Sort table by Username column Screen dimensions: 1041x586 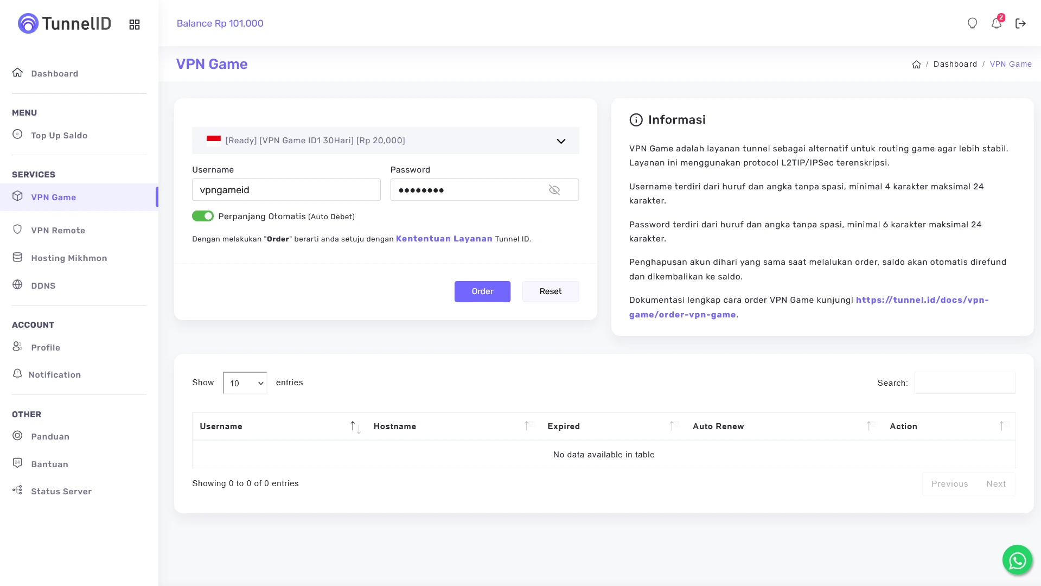point(279,426)
